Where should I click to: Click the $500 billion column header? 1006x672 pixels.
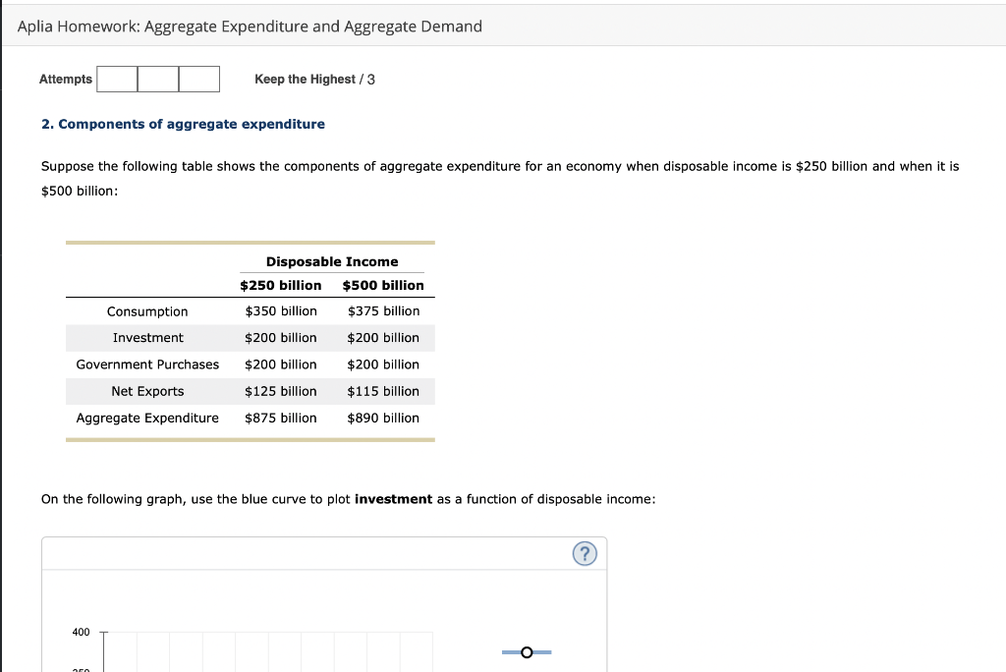pyautogui.click(x=384, y=285)
